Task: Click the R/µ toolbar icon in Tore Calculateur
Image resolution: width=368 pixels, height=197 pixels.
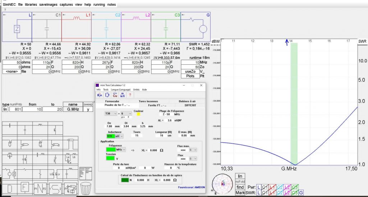Action: point(100,95)
